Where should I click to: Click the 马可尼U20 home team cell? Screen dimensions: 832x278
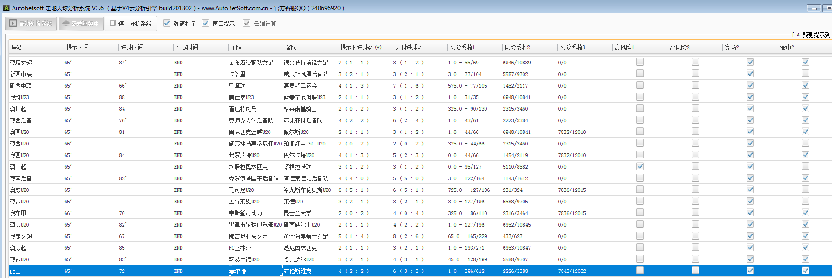click(241, 190)
